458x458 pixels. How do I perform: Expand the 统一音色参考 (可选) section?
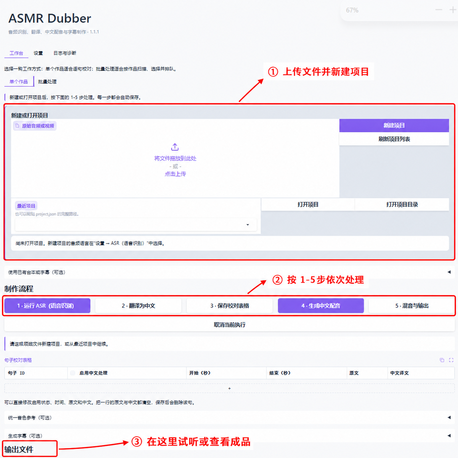point(229,417)
